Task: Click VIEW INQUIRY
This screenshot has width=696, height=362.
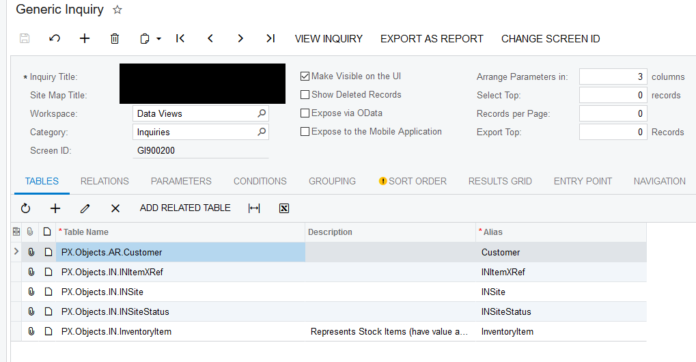Action: (329, 39)
